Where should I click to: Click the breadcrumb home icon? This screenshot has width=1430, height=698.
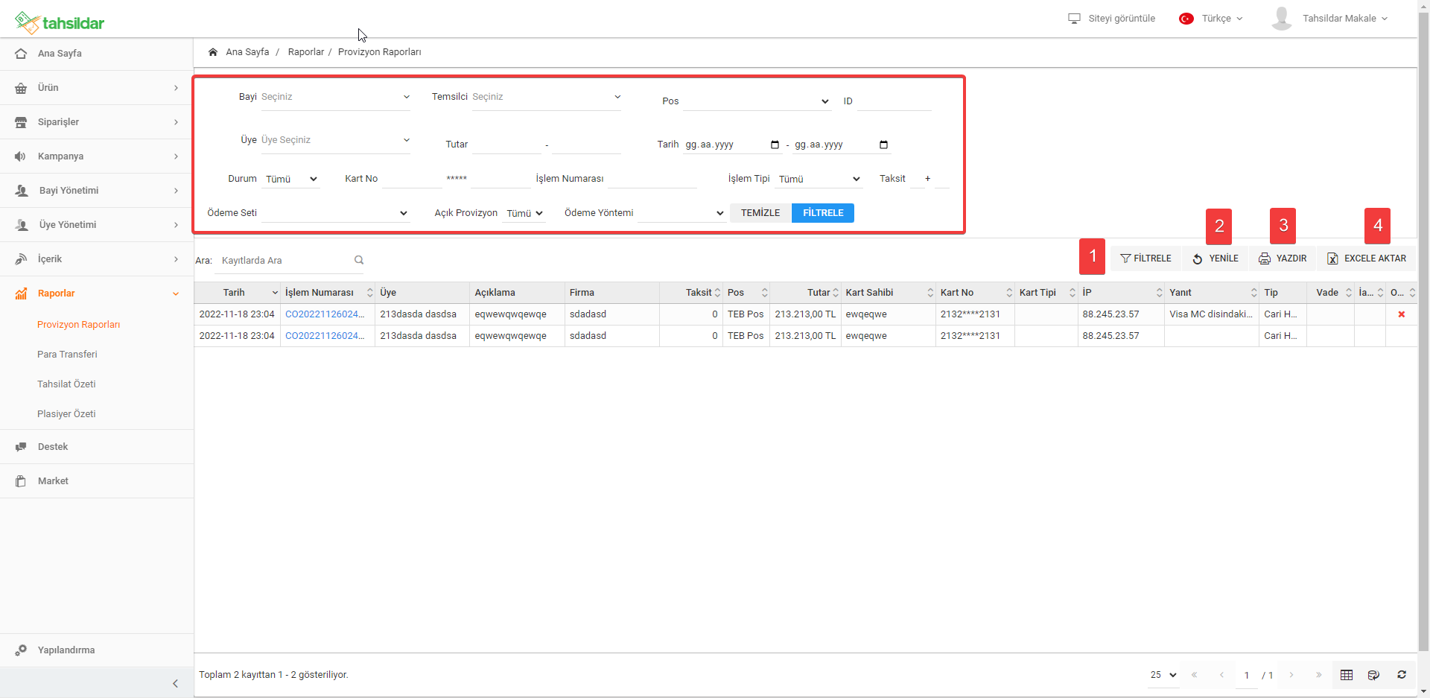213,52
